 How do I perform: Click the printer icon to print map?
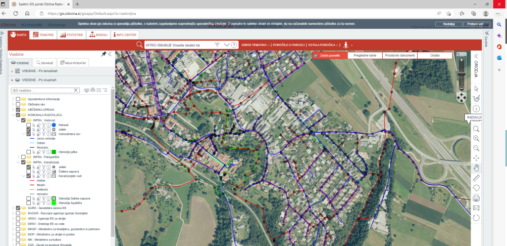pos(476,198)
